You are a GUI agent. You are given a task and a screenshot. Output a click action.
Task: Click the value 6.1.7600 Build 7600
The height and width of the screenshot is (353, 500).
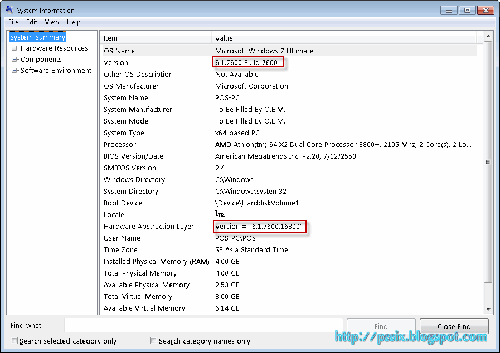pyautogui.click(x=246, y=63)
